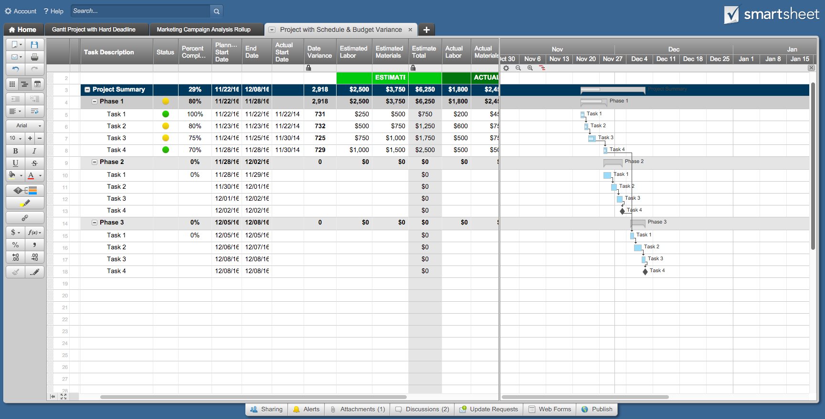Open Attachments (1) panel
The height and width of the screenshot is (419, 825).
[x=358, y=409]
